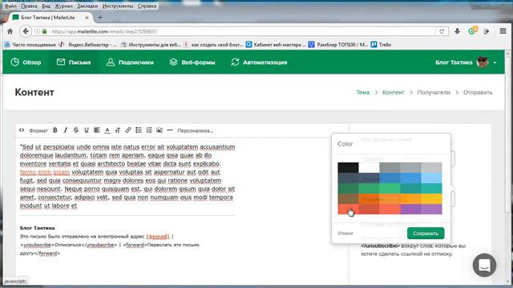This screenshot has width=513, height=288.
Task: Open text alignment options
Action: 97,130
